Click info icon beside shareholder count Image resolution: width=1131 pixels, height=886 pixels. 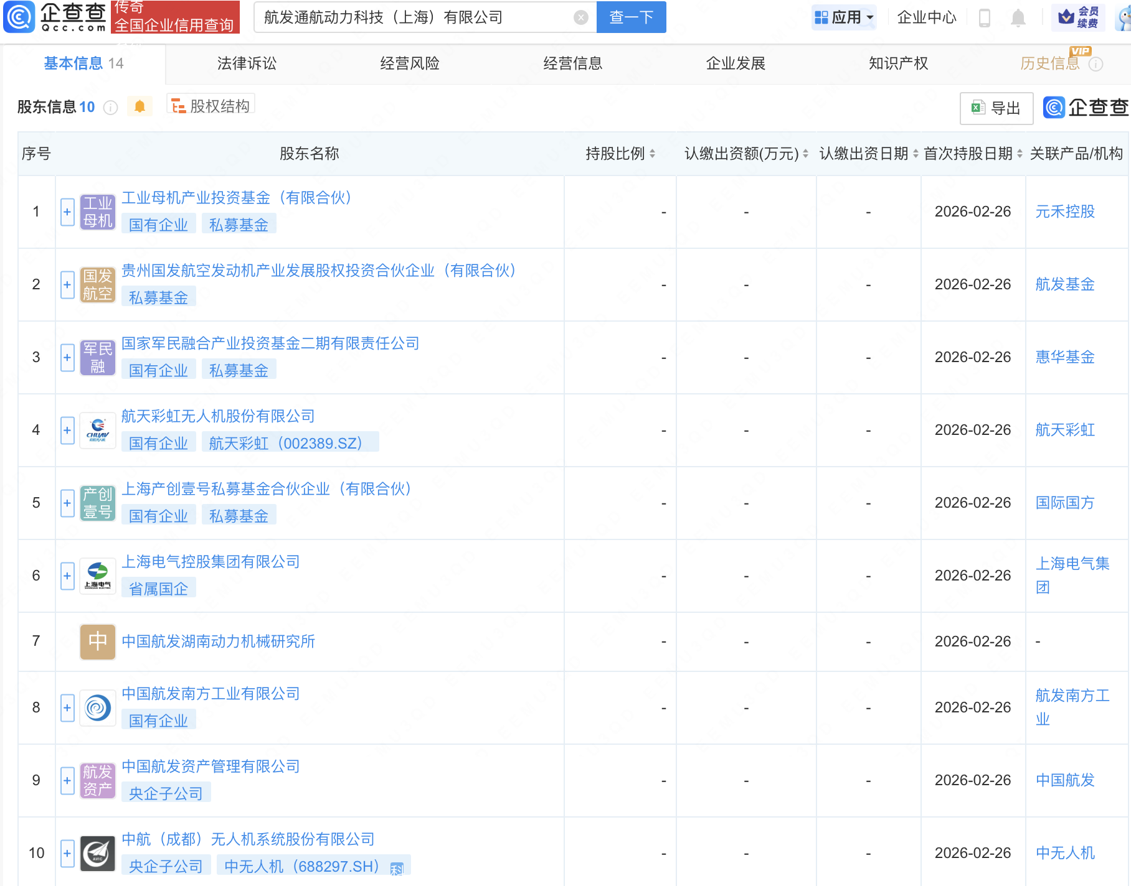click(x=110, y=108)
